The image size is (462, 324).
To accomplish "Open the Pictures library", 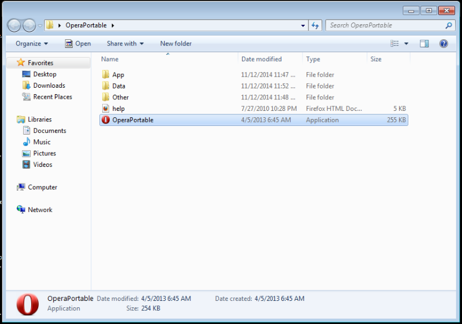I will pyautogui.click(x=44, y=153).
